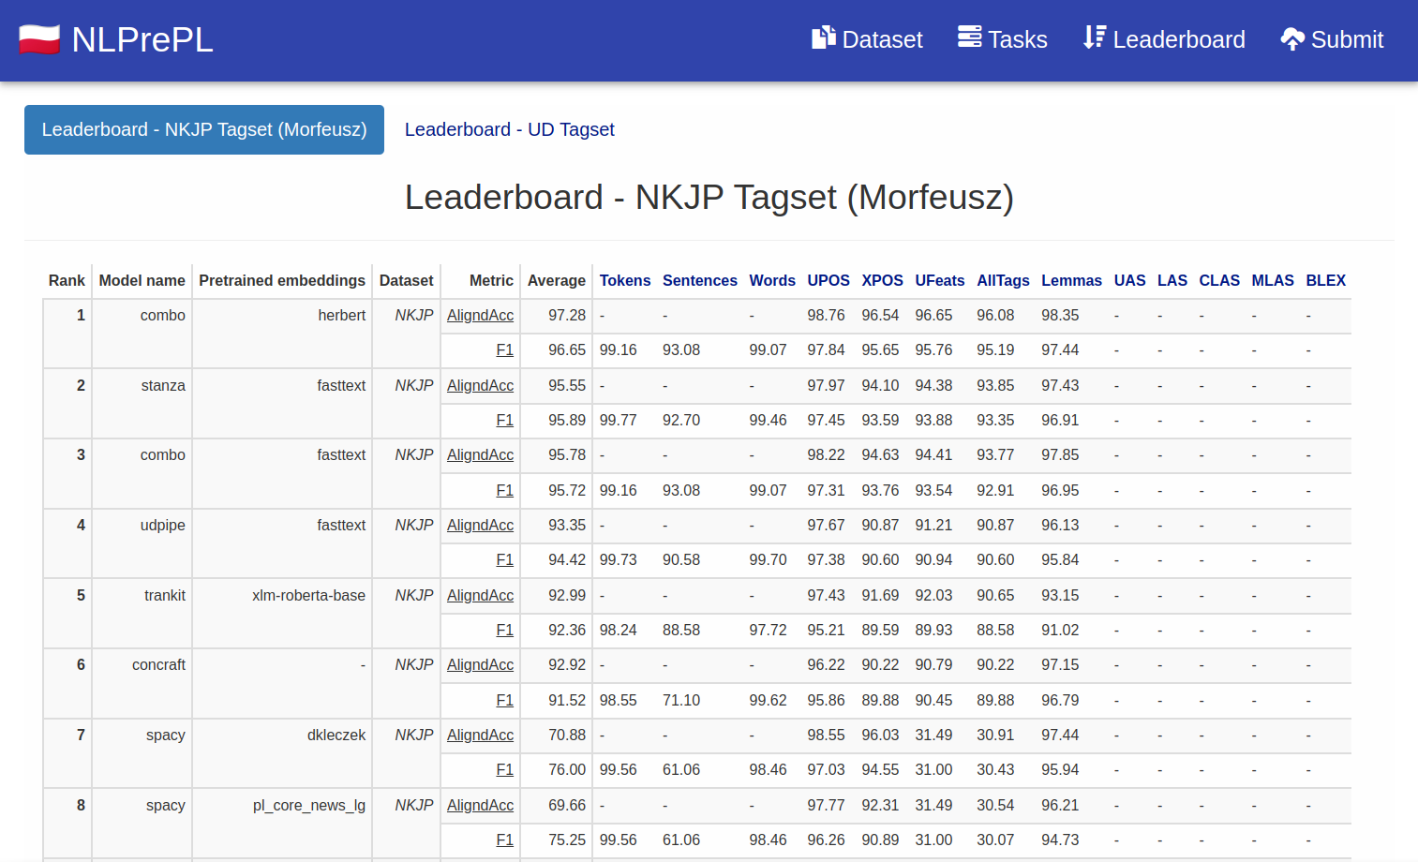The height and width of the screenshot is (862, 1418).
Task: Click the Polish flag logo icon
Action: (x=39, y=39)
